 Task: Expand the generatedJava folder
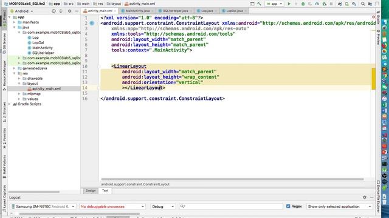[x=15, y=68]
